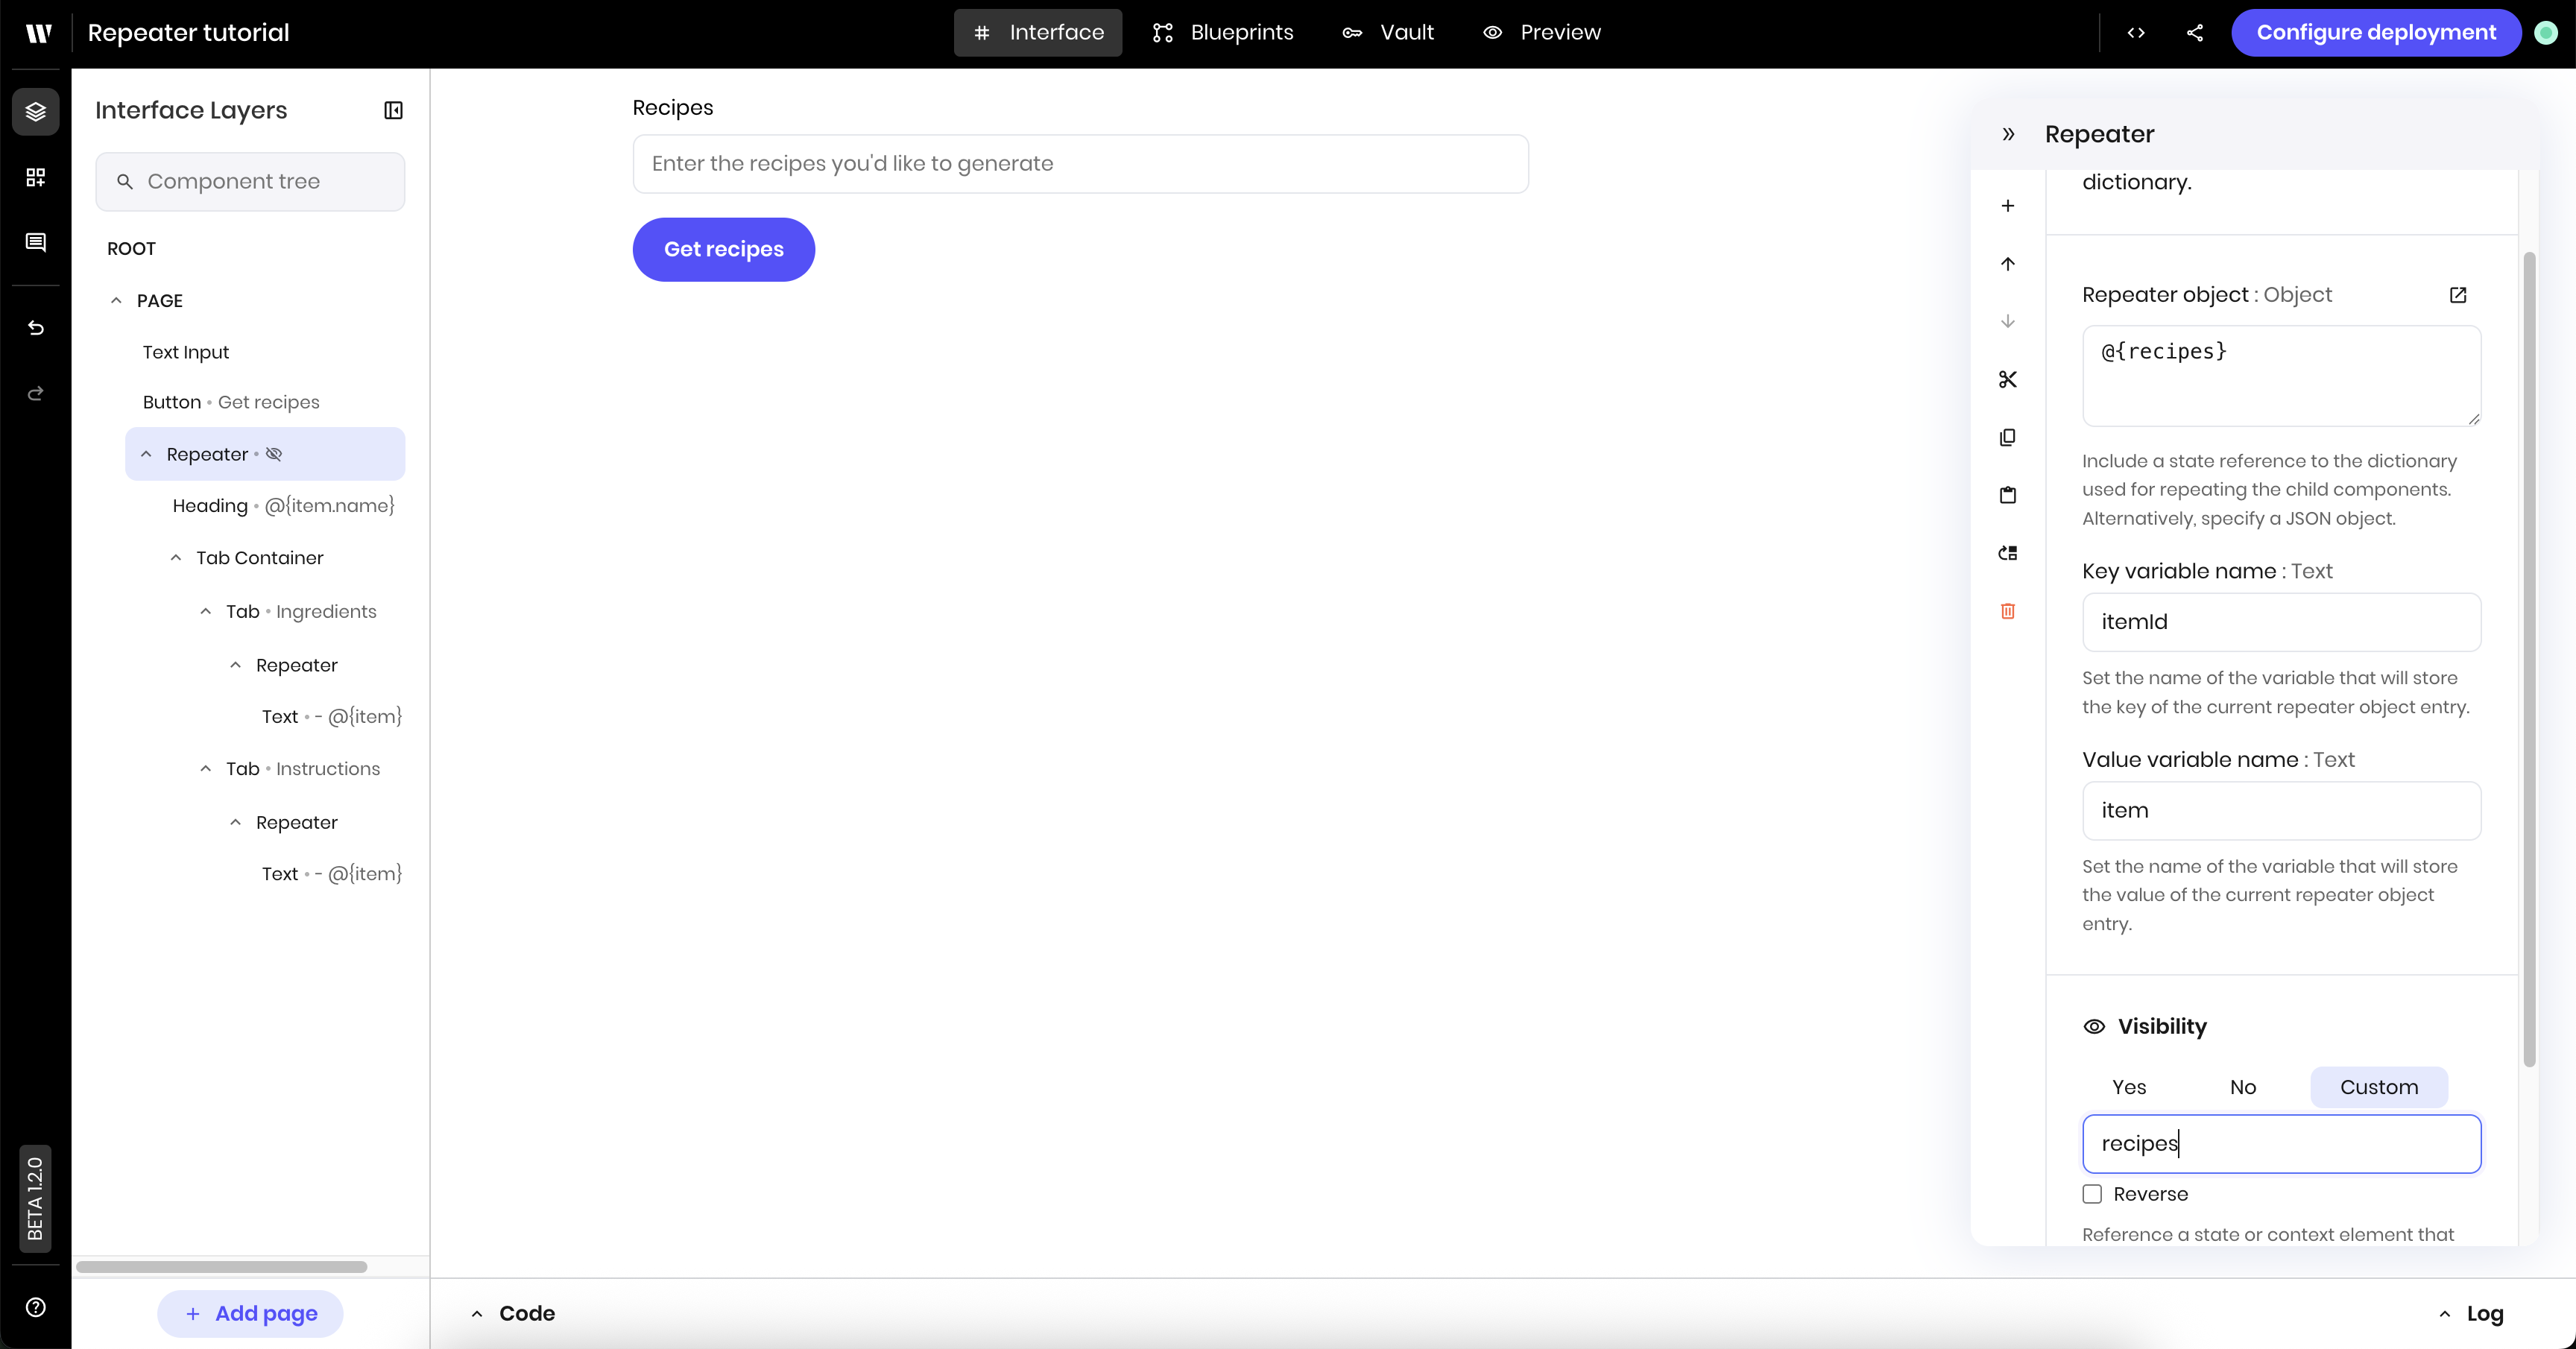This screenshot has width=2576, height=1349.
Task: Click the share icon in header
Action: (x=2195, y=33)
